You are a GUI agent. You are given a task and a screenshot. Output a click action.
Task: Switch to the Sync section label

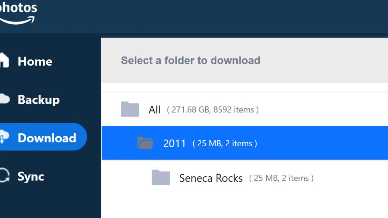pyautogui.click(x=31, y=176)
